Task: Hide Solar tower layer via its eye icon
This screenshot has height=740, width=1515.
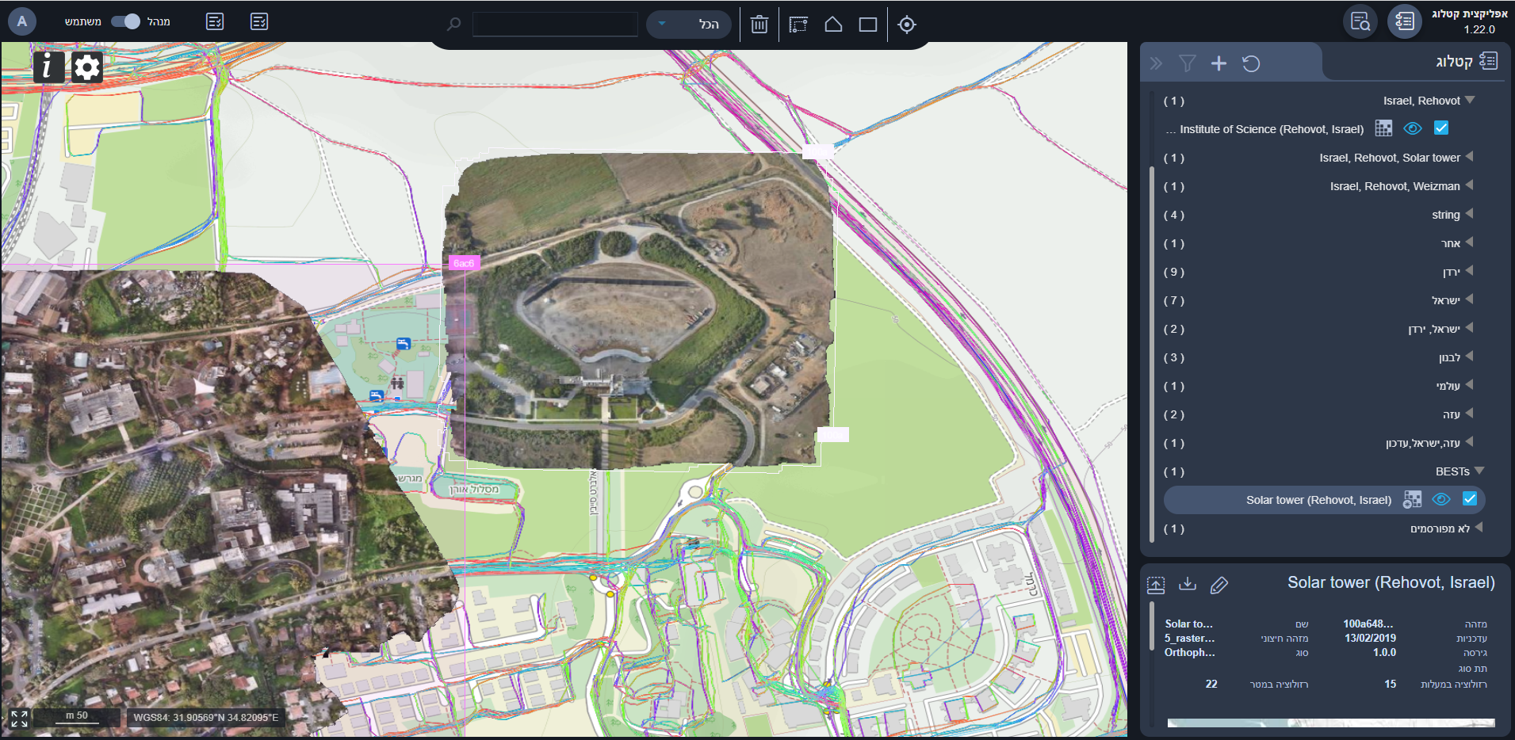Action: coord(1442,499)
